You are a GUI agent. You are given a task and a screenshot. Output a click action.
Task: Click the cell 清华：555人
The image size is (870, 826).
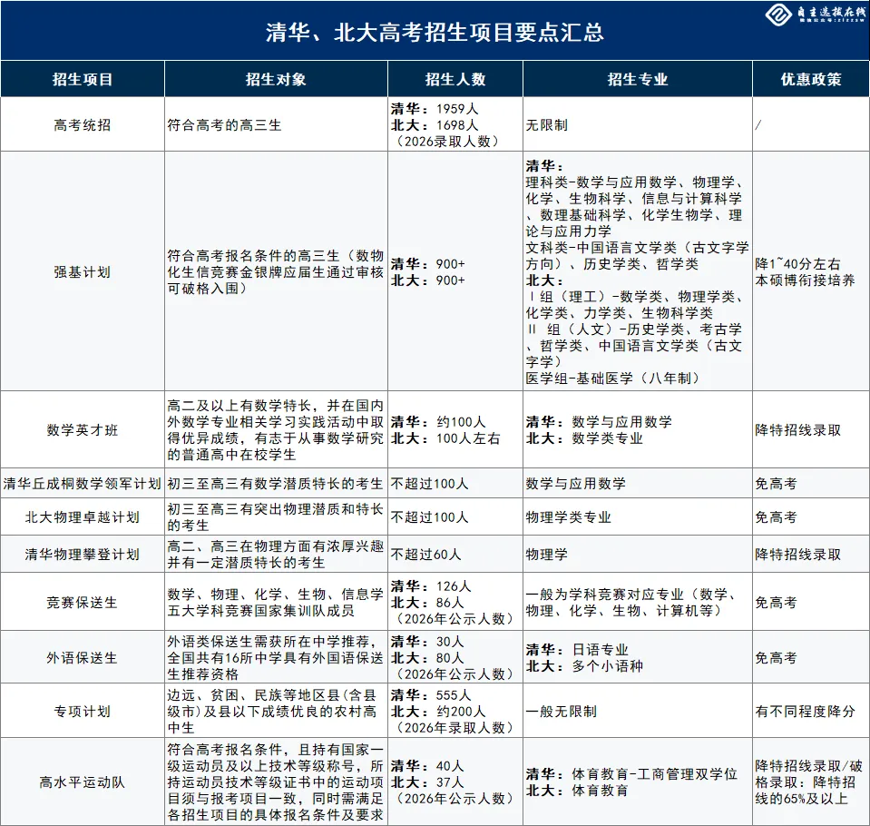pos(455,711)
